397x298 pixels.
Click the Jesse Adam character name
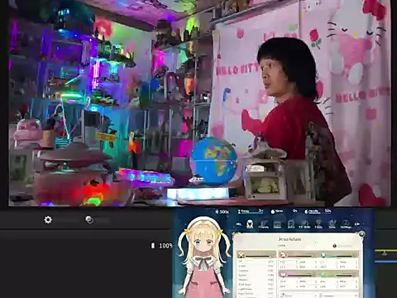[289, 239]
